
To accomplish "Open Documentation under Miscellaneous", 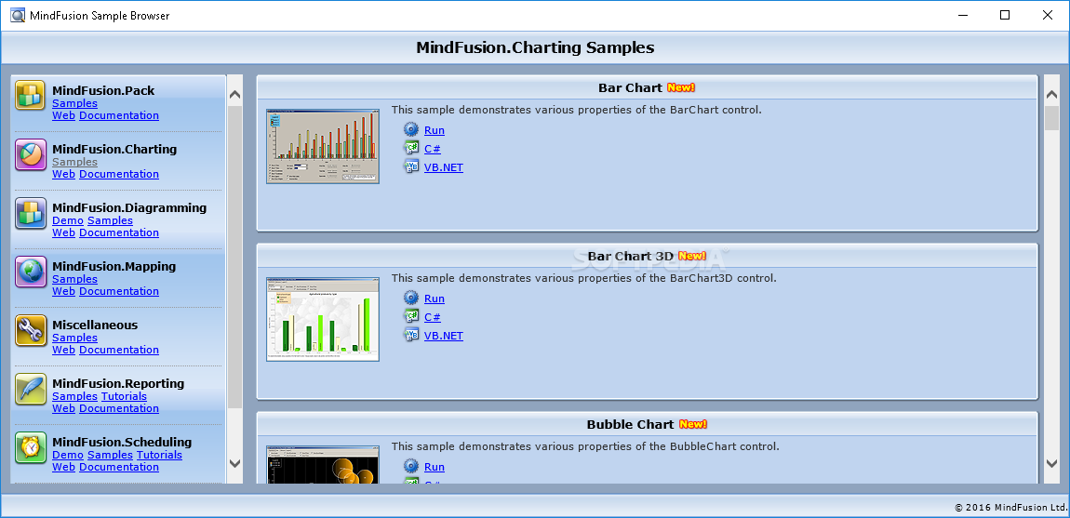I will (119, 350).
